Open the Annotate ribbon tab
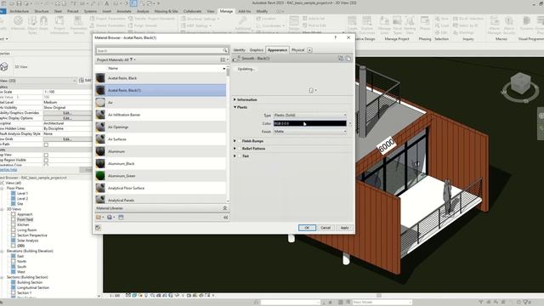The image size is (544, 306). pos(124,11)
